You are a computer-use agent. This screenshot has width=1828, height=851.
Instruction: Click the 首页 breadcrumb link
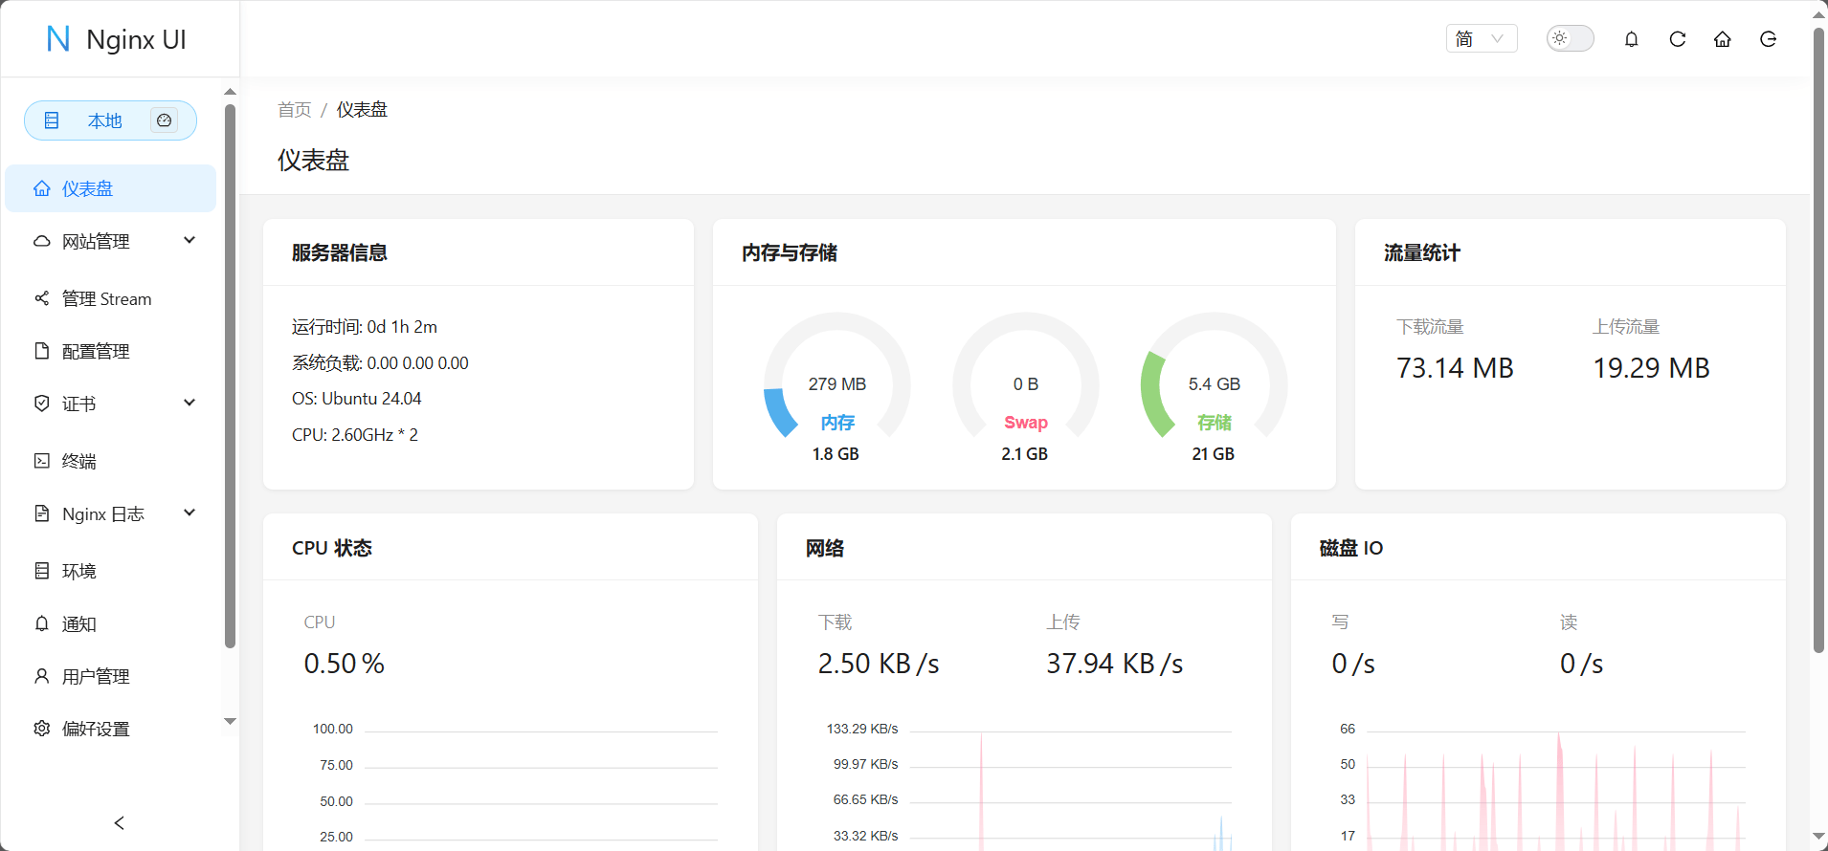click(x=294, y=110)
